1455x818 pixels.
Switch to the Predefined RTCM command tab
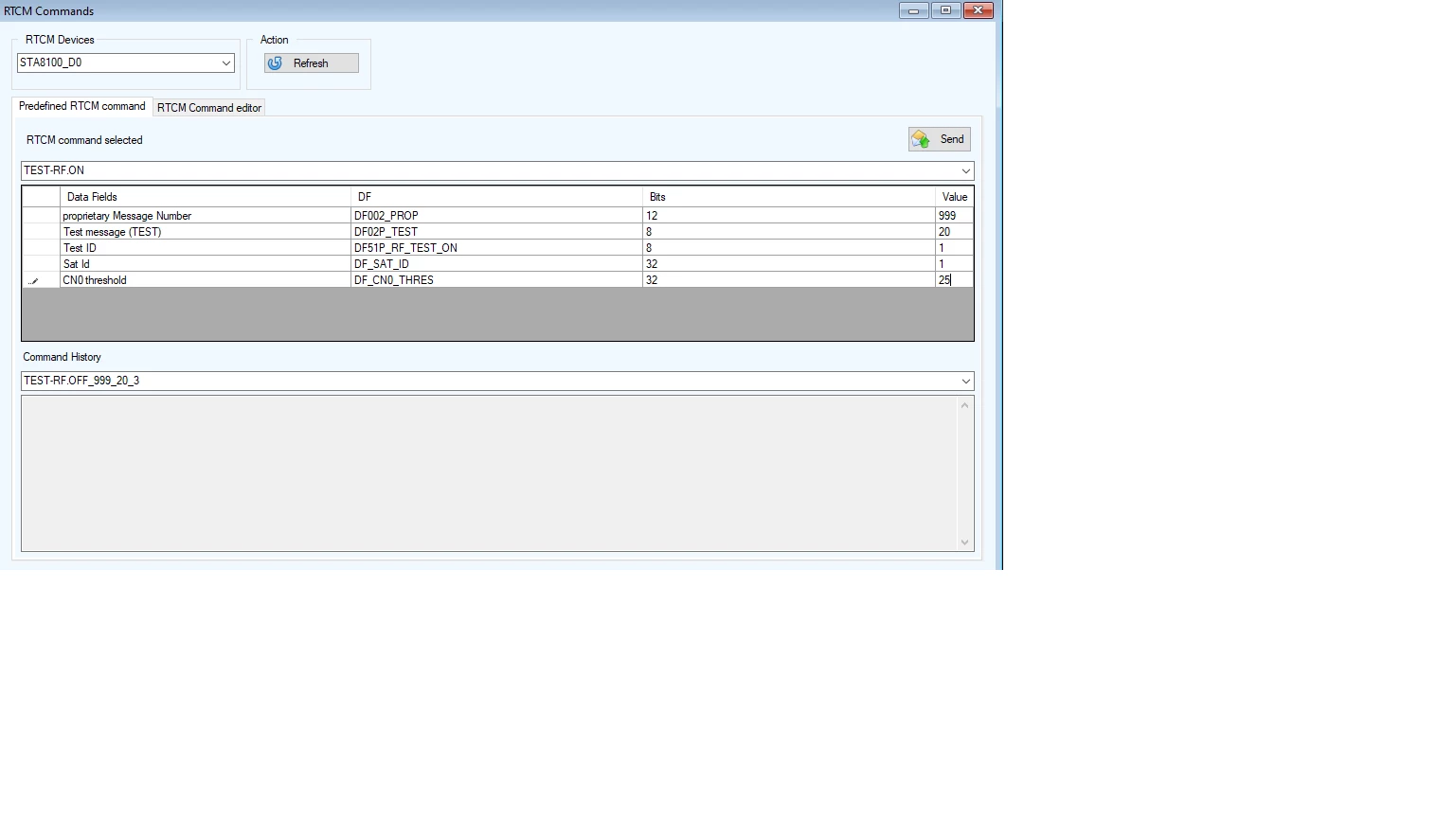click(82, 106)
